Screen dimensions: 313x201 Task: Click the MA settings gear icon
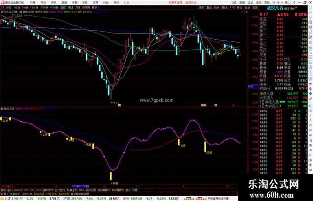click(21, 12)
